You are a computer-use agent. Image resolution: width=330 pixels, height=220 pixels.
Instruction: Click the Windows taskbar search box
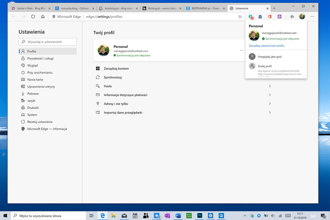pyautogui.click(x=48, y=216)
